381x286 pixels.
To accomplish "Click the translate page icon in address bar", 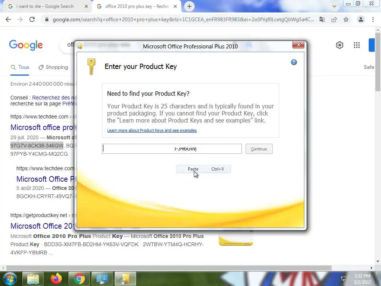I will (322, 19).
